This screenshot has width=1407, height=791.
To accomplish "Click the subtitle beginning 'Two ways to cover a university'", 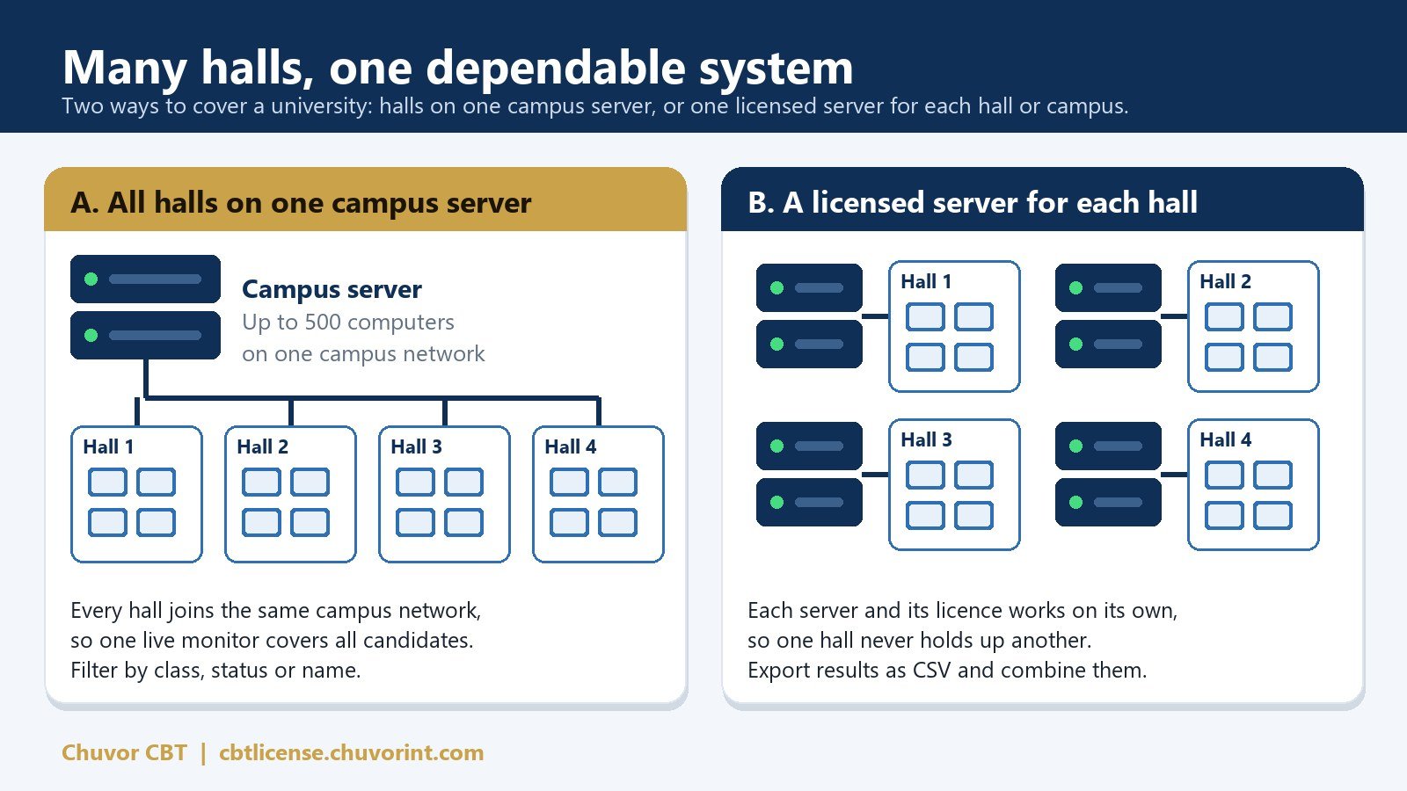I will coord(594,106).
